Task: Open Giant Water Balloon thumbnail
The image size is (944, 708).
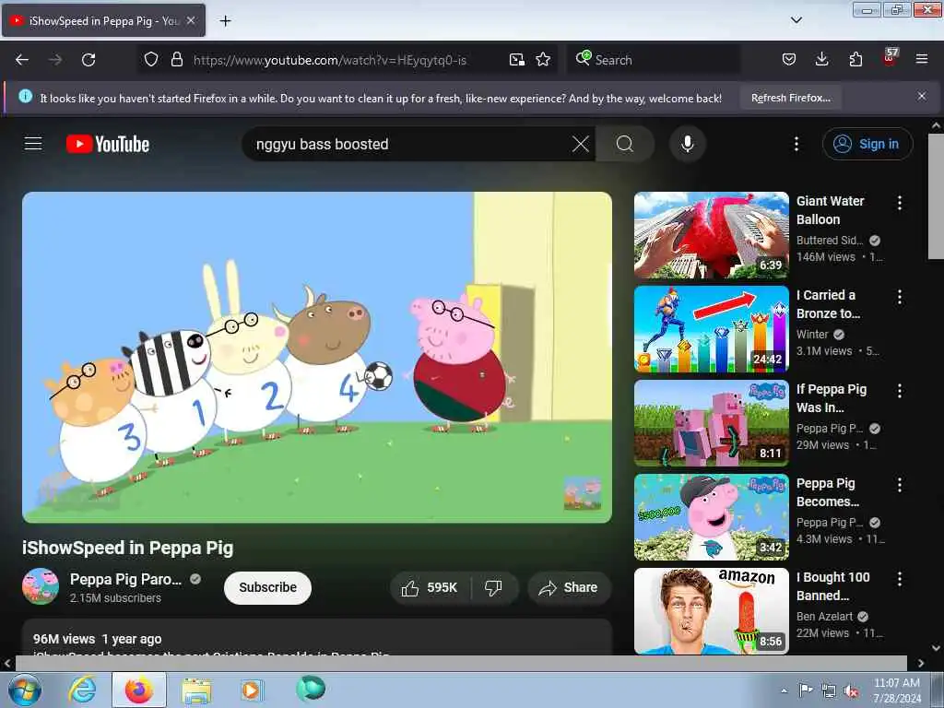Action: click(711, 235)
